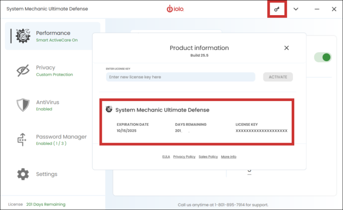Viewport: 343px width, 210px height.
Task: Open the Privacy Policy link
Action: tap(184, 157)
